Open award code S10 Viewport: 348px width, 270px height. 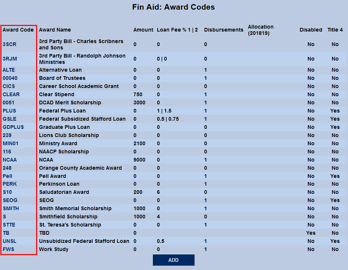(x=7, y=192)
